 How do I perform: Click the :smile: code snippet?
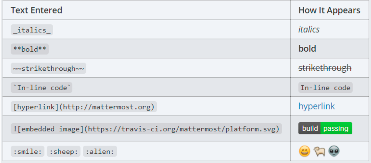point(28,151)
